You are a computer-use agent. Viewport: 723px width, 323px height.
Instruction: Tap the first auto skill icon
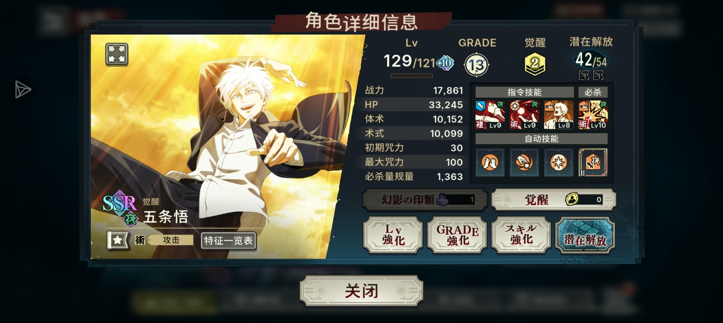[490, 162]
